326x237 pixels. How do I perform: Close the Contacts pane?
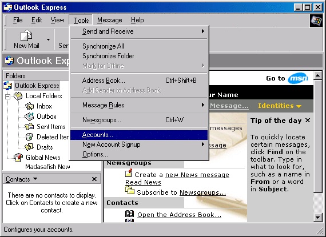[x=94, y=179]
